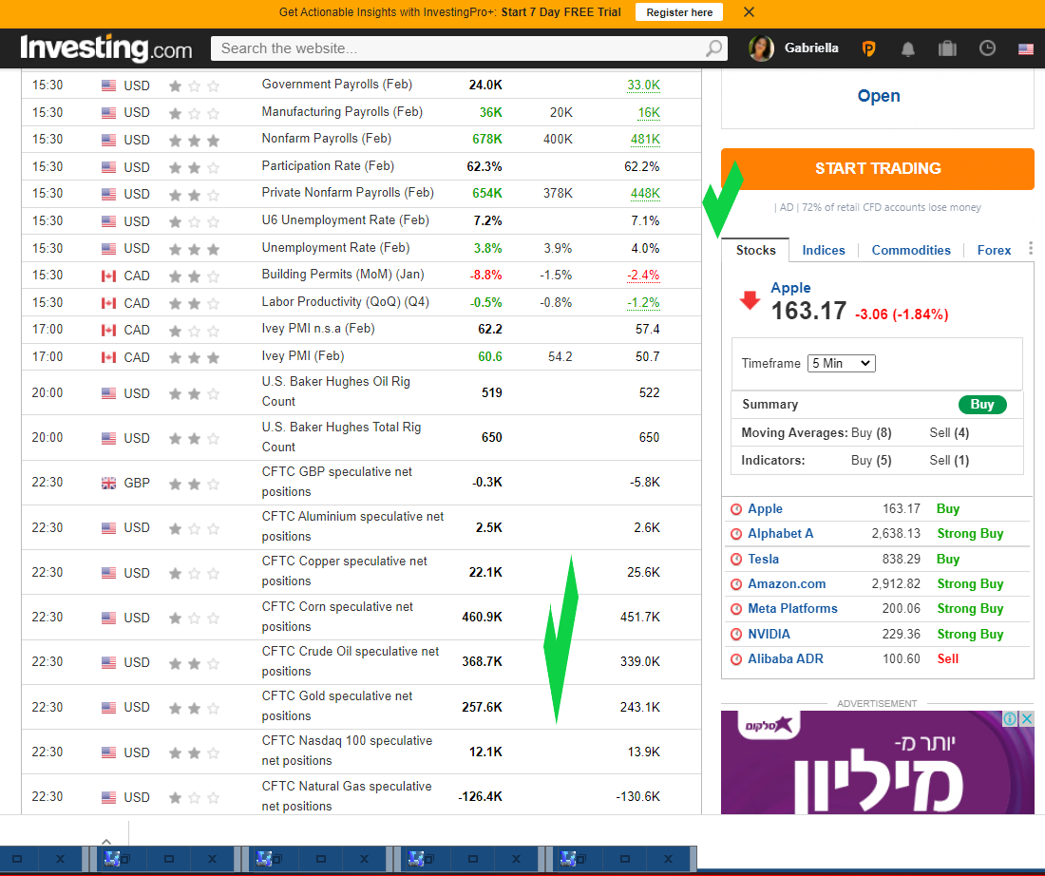Click the ad info icon on advertisement

(x=1010, y=718)
